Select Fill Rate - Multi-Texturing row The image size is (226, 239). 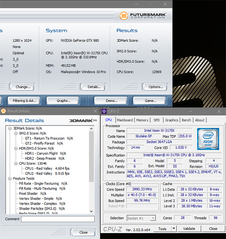point(42,189)
